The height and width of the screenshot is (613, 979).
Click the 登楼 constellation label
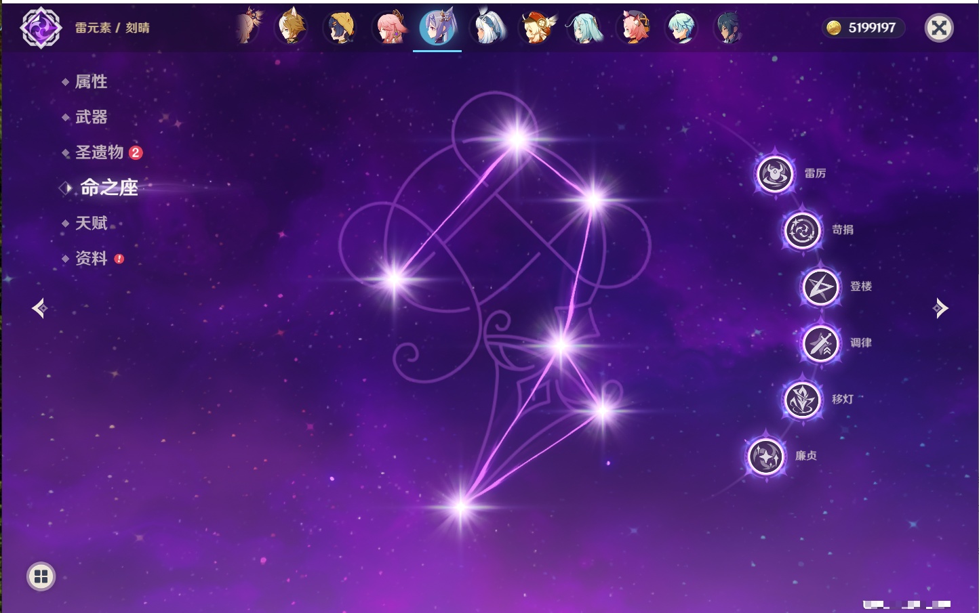pos(861,286)
